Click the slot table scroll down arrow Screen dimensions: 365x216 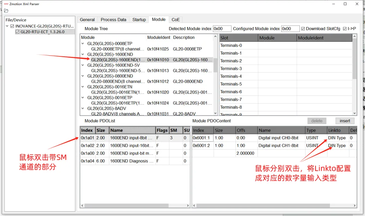(x=355, y=113)
